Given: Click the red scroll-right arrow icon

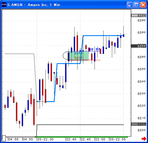Looking at the screenshot, I should (x=144, y=139).
